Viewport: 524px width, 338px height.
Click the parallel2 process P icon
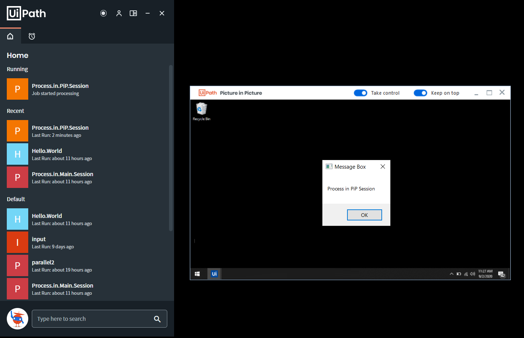[x=18, y=265]
